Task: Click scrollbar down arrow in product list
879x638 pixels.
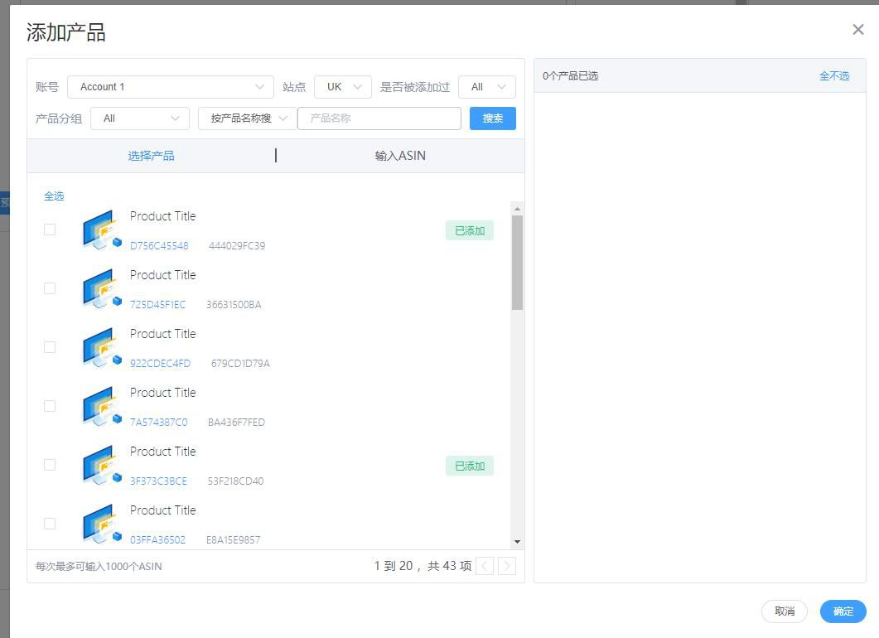Action: (518, 542)
